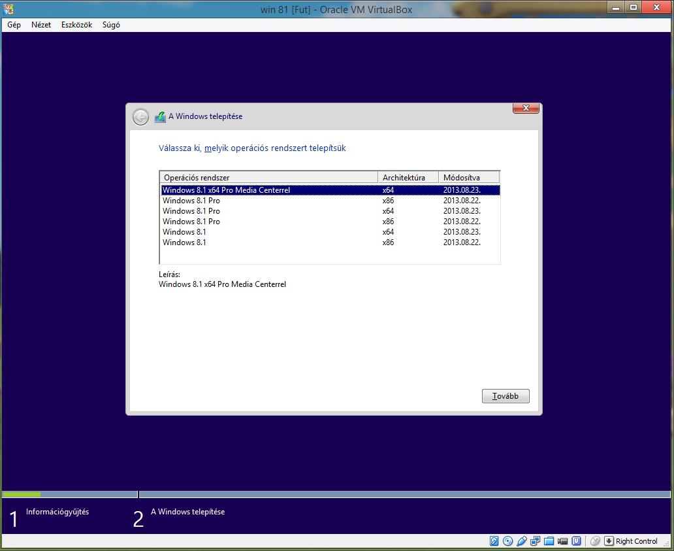The image size is (674, 551).
Task: Sort by Módosítva column header
Action: point(469,177)
